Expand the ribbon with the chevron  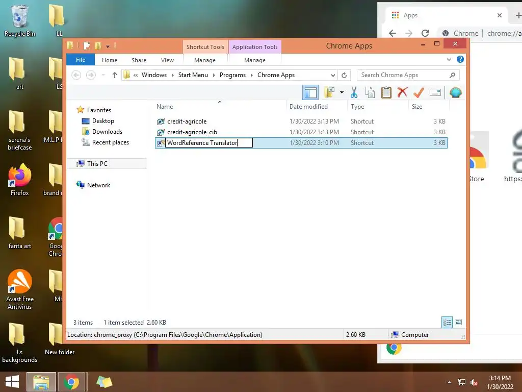tap(449, 59)
